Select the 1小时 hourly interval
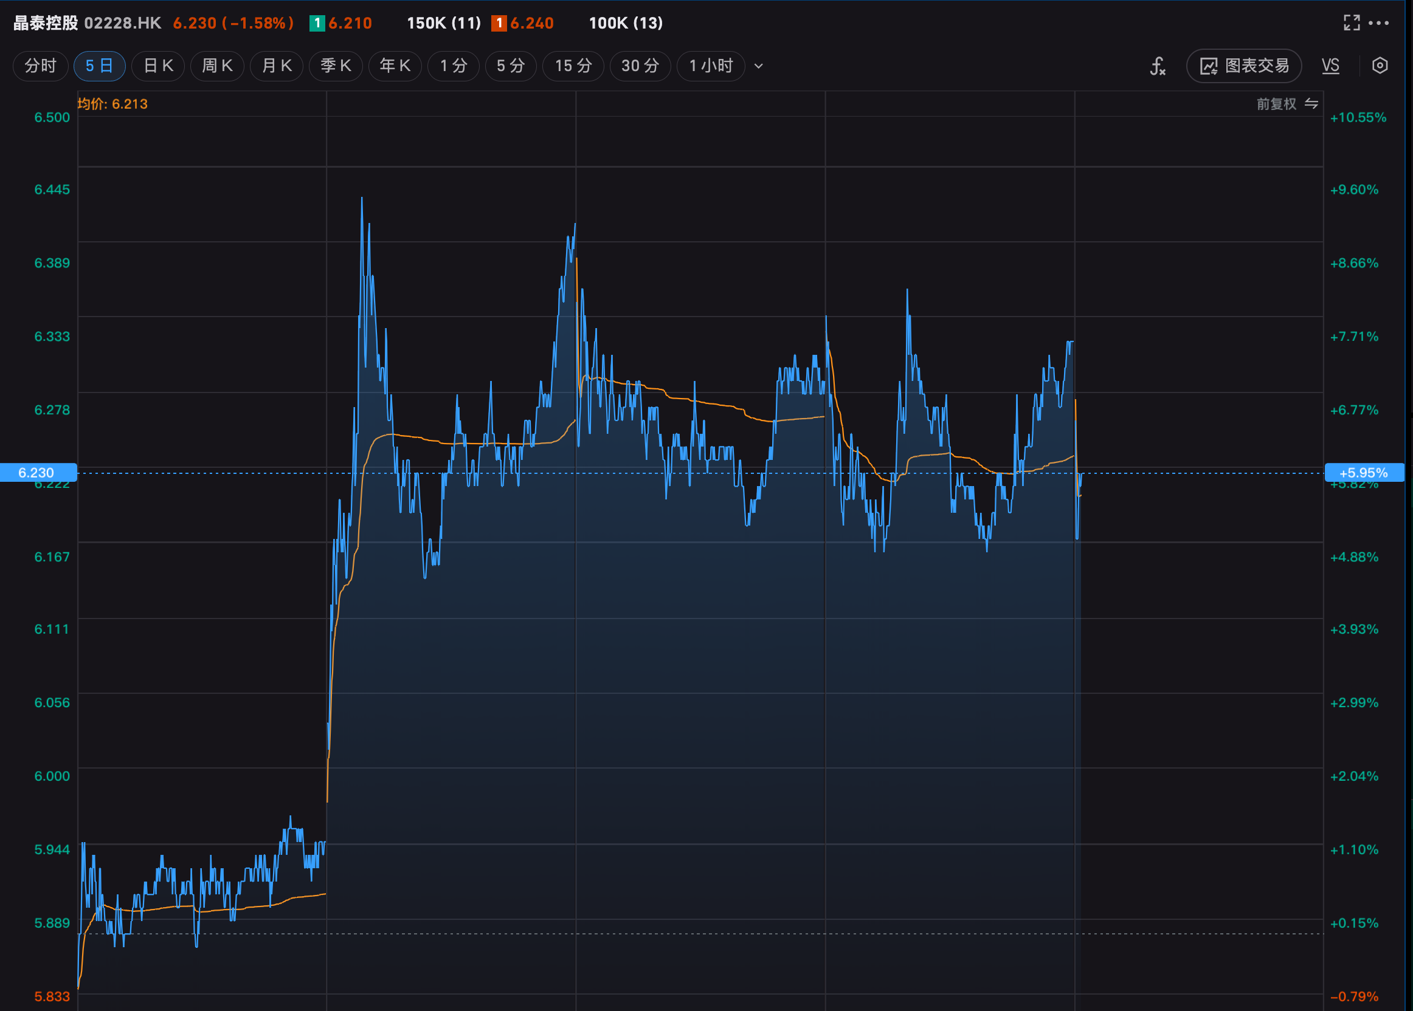The height and width of the screenshot is (1011, 1413). click(711, 66)
